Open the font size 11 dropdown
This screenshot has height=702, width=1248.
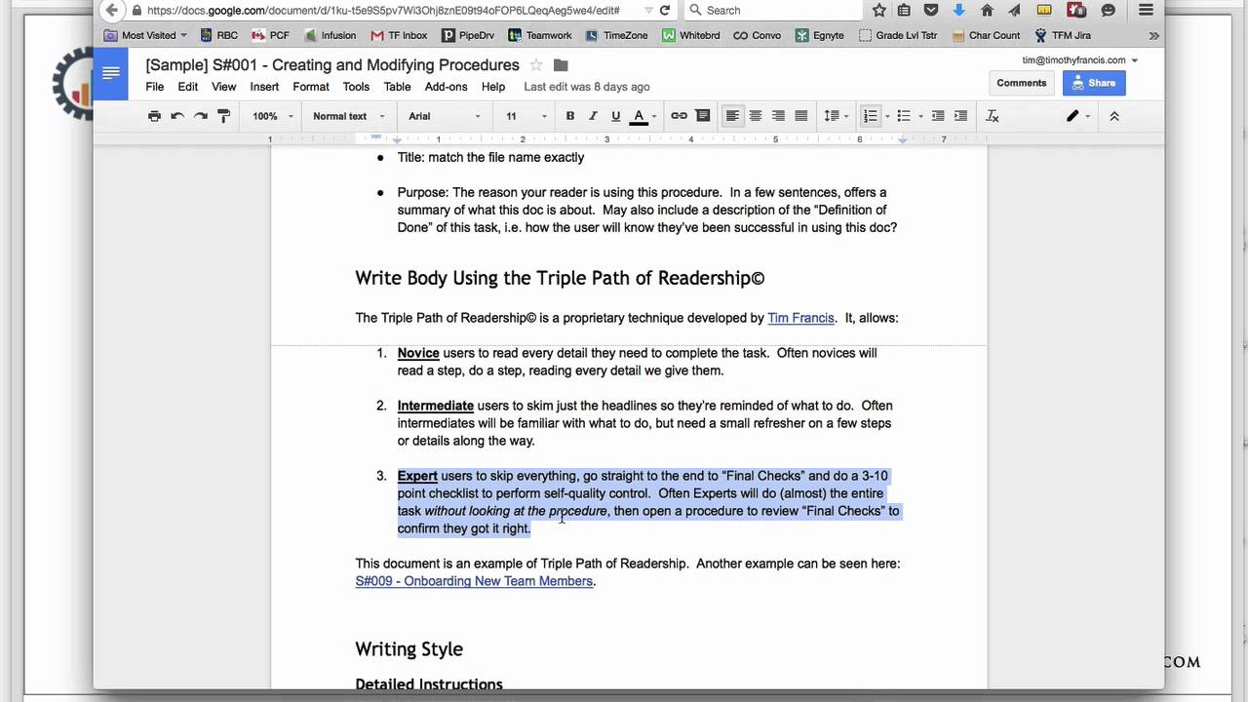(x=526, y=116)
